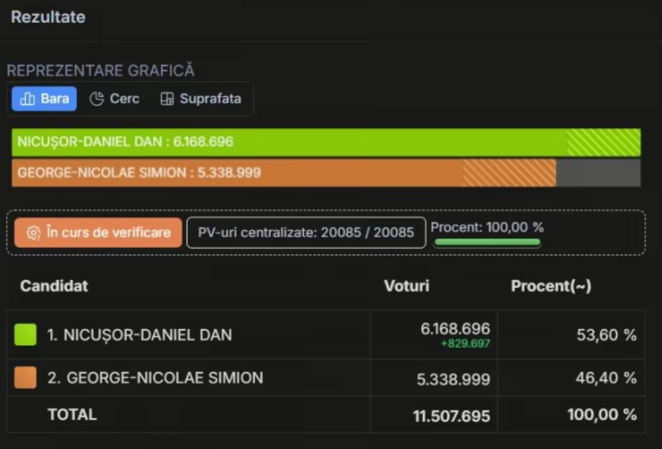Switch to Cerc chart view
662x449 pixels.
pyautogui.click(x=115, y=99)
